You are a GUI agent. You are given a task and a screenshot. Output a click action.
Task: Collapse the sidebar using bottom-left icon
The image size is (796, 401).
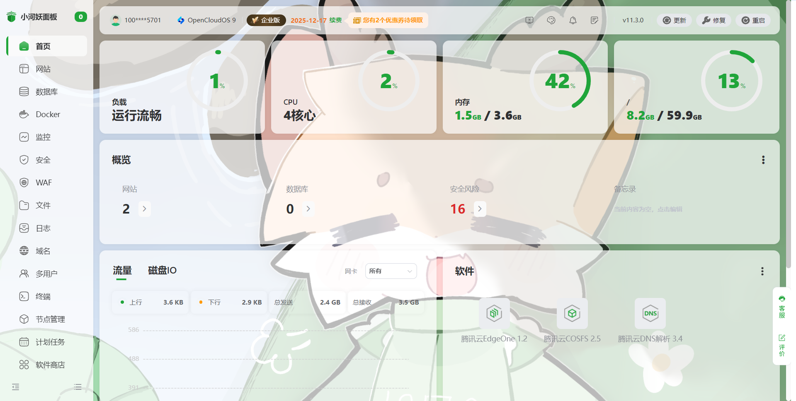[x=16, y=387]
